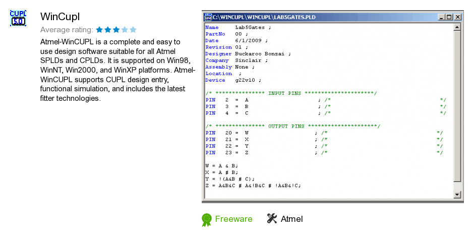The image size is (474, 242).
Task: Click the 'PIN 23 = Z' line
Action: (324, 153)
